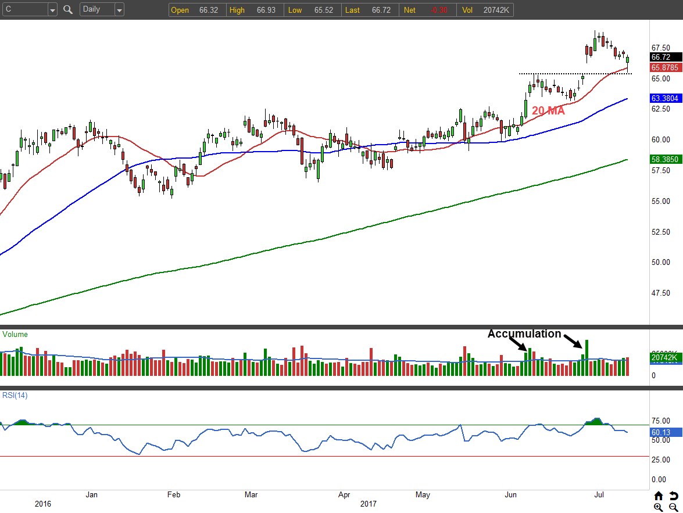Click the 2016 year label

[42, 504]
